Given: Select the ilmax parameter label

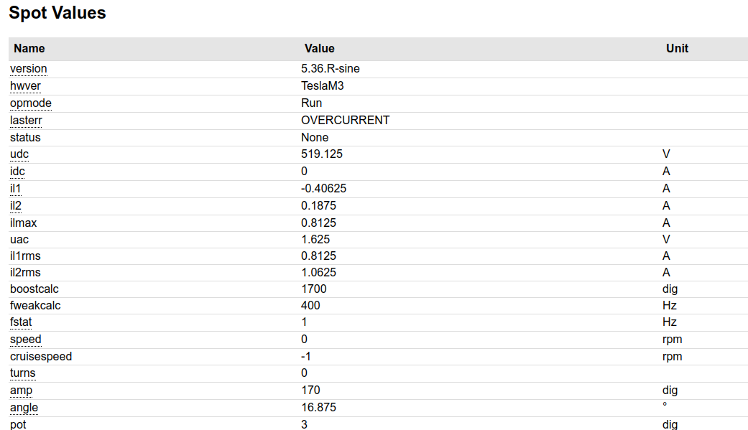Looking at the screenshot, I should pos(24,223).
